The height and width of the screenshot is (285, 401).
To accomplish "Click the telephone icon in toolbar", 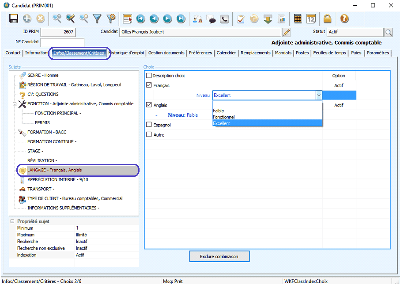I will tap(225, 19).
